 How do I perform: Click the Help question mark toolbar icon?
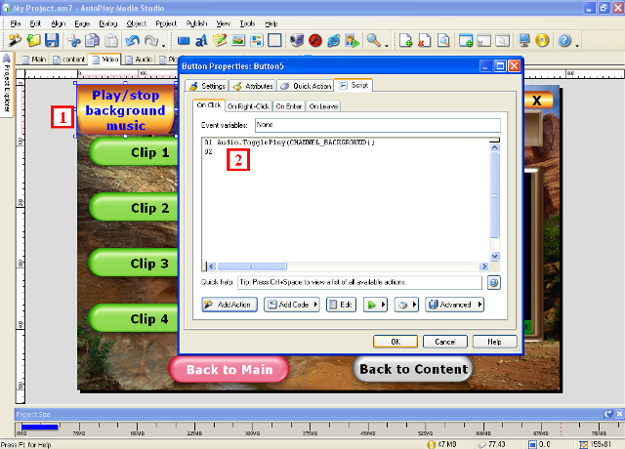pyautogui.click(x=564, y=41)
